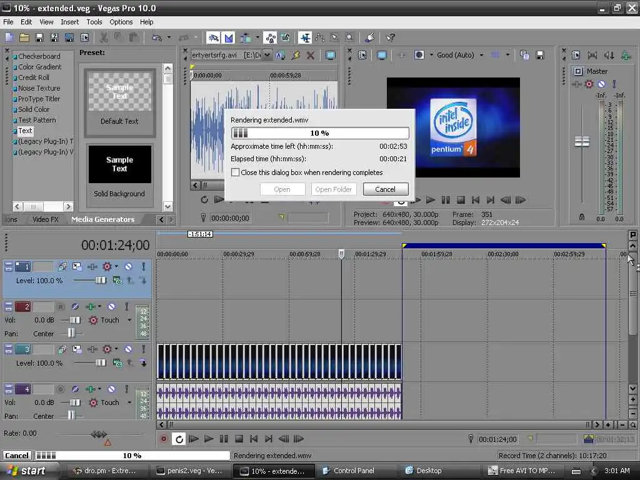Toggle timeline Loop Playback button
This screenshot has height=480, width=640.
click(179, 439)
